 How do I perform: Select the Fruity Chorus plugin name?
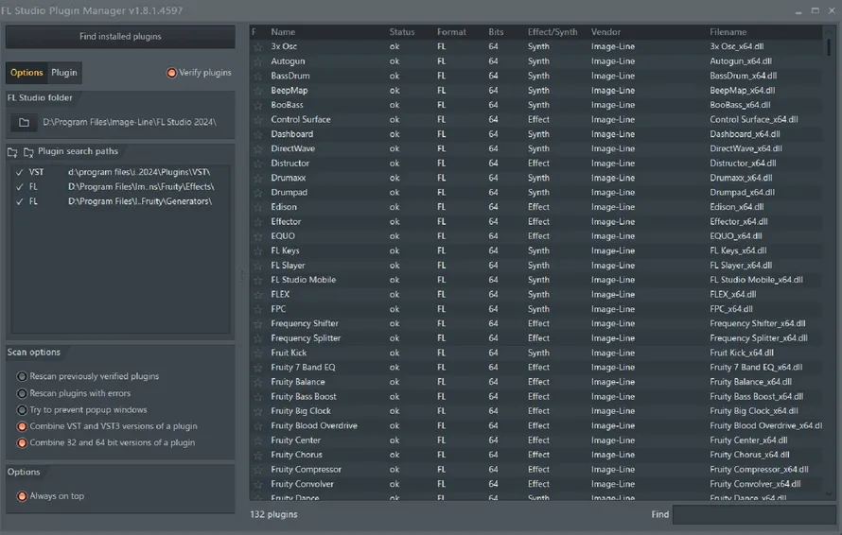296,455
